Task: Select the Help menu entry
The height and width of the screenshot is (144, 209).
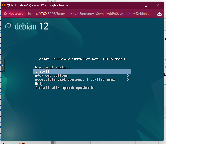Action: click(x=39, y=84)
